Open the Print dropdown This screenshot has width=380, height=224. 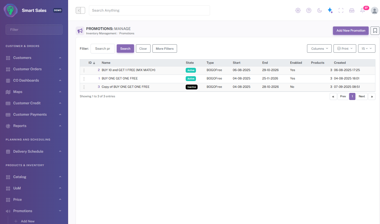point(345,49)
